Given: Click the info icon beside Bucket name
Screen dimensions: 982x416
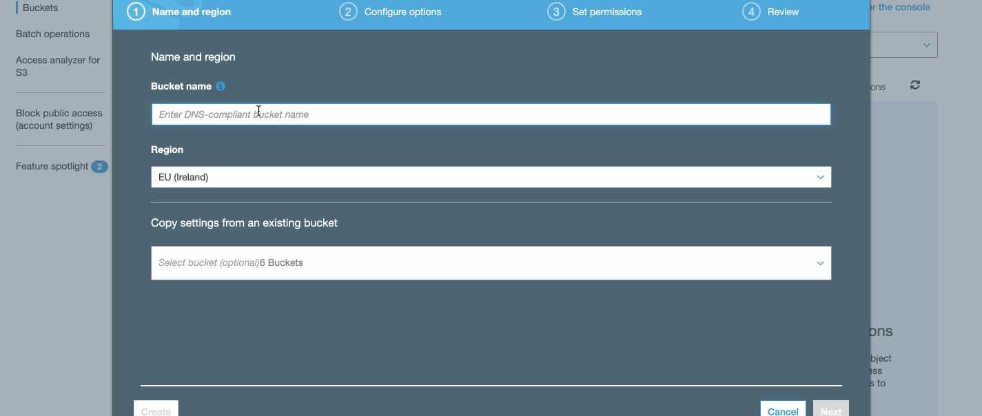Looking at the screenshot, I should [220, 85].
